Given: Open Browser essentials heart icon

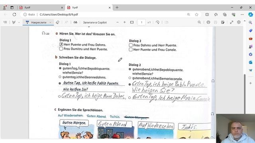Looking at the screenshot, I should 233,15.
